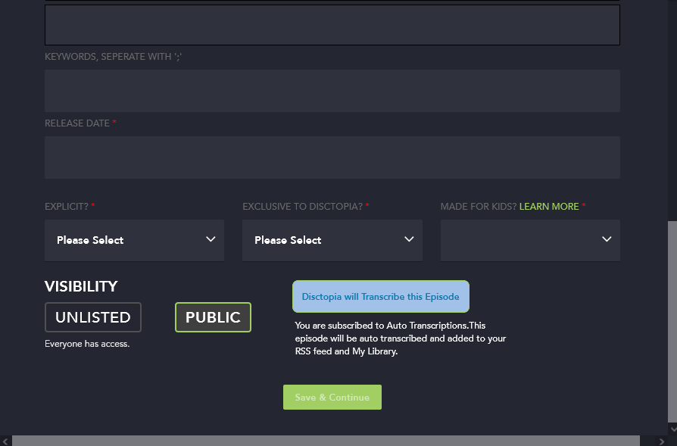
Task: Click the chevron arrow in Made for Kids
Action: tap(607, 239)
